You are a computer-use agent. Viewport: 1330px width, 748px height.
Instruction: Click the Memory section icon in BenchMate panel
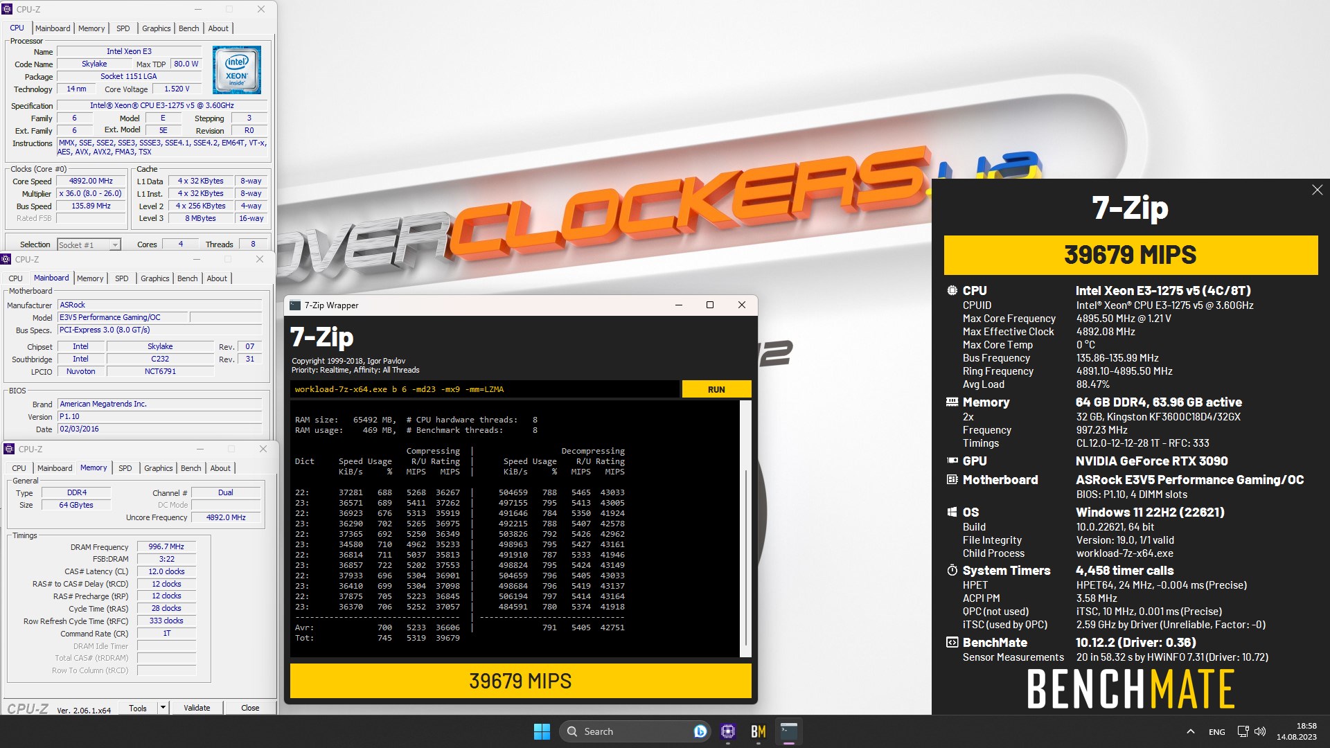[952, 402]
